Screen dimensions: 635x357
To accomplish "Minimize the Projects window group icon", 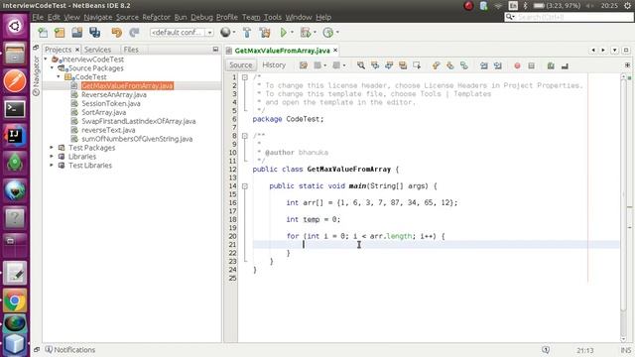I will (x=215, y=50).
